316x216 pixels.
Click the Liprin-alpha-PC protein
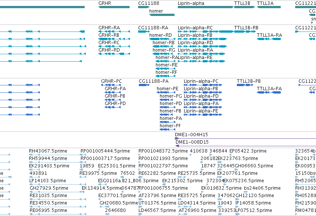[203, 85]
